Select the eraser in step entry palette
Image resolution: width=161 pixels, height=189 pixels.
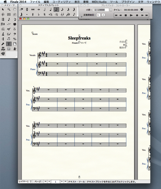tap(21, 9)
